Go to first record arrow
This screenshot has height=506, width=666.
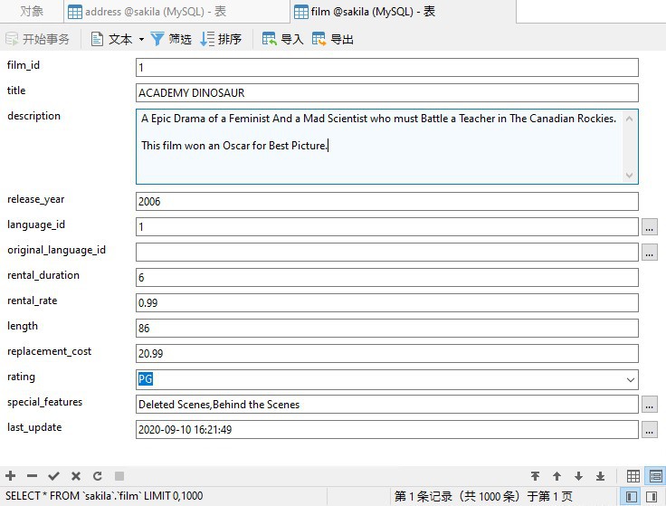535,476
